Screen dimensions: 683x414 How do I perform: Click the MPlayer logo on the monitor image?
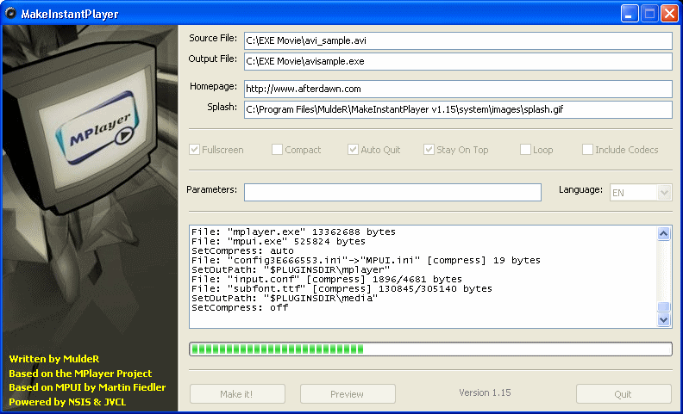97,128
